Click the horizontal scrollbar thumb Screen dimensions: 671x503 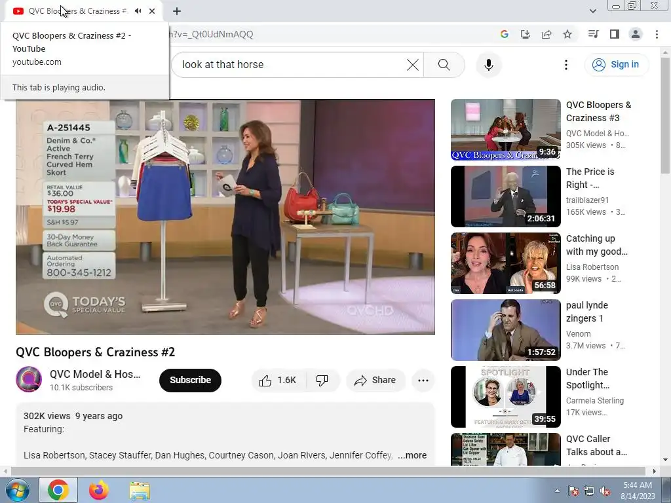(328, 471)
